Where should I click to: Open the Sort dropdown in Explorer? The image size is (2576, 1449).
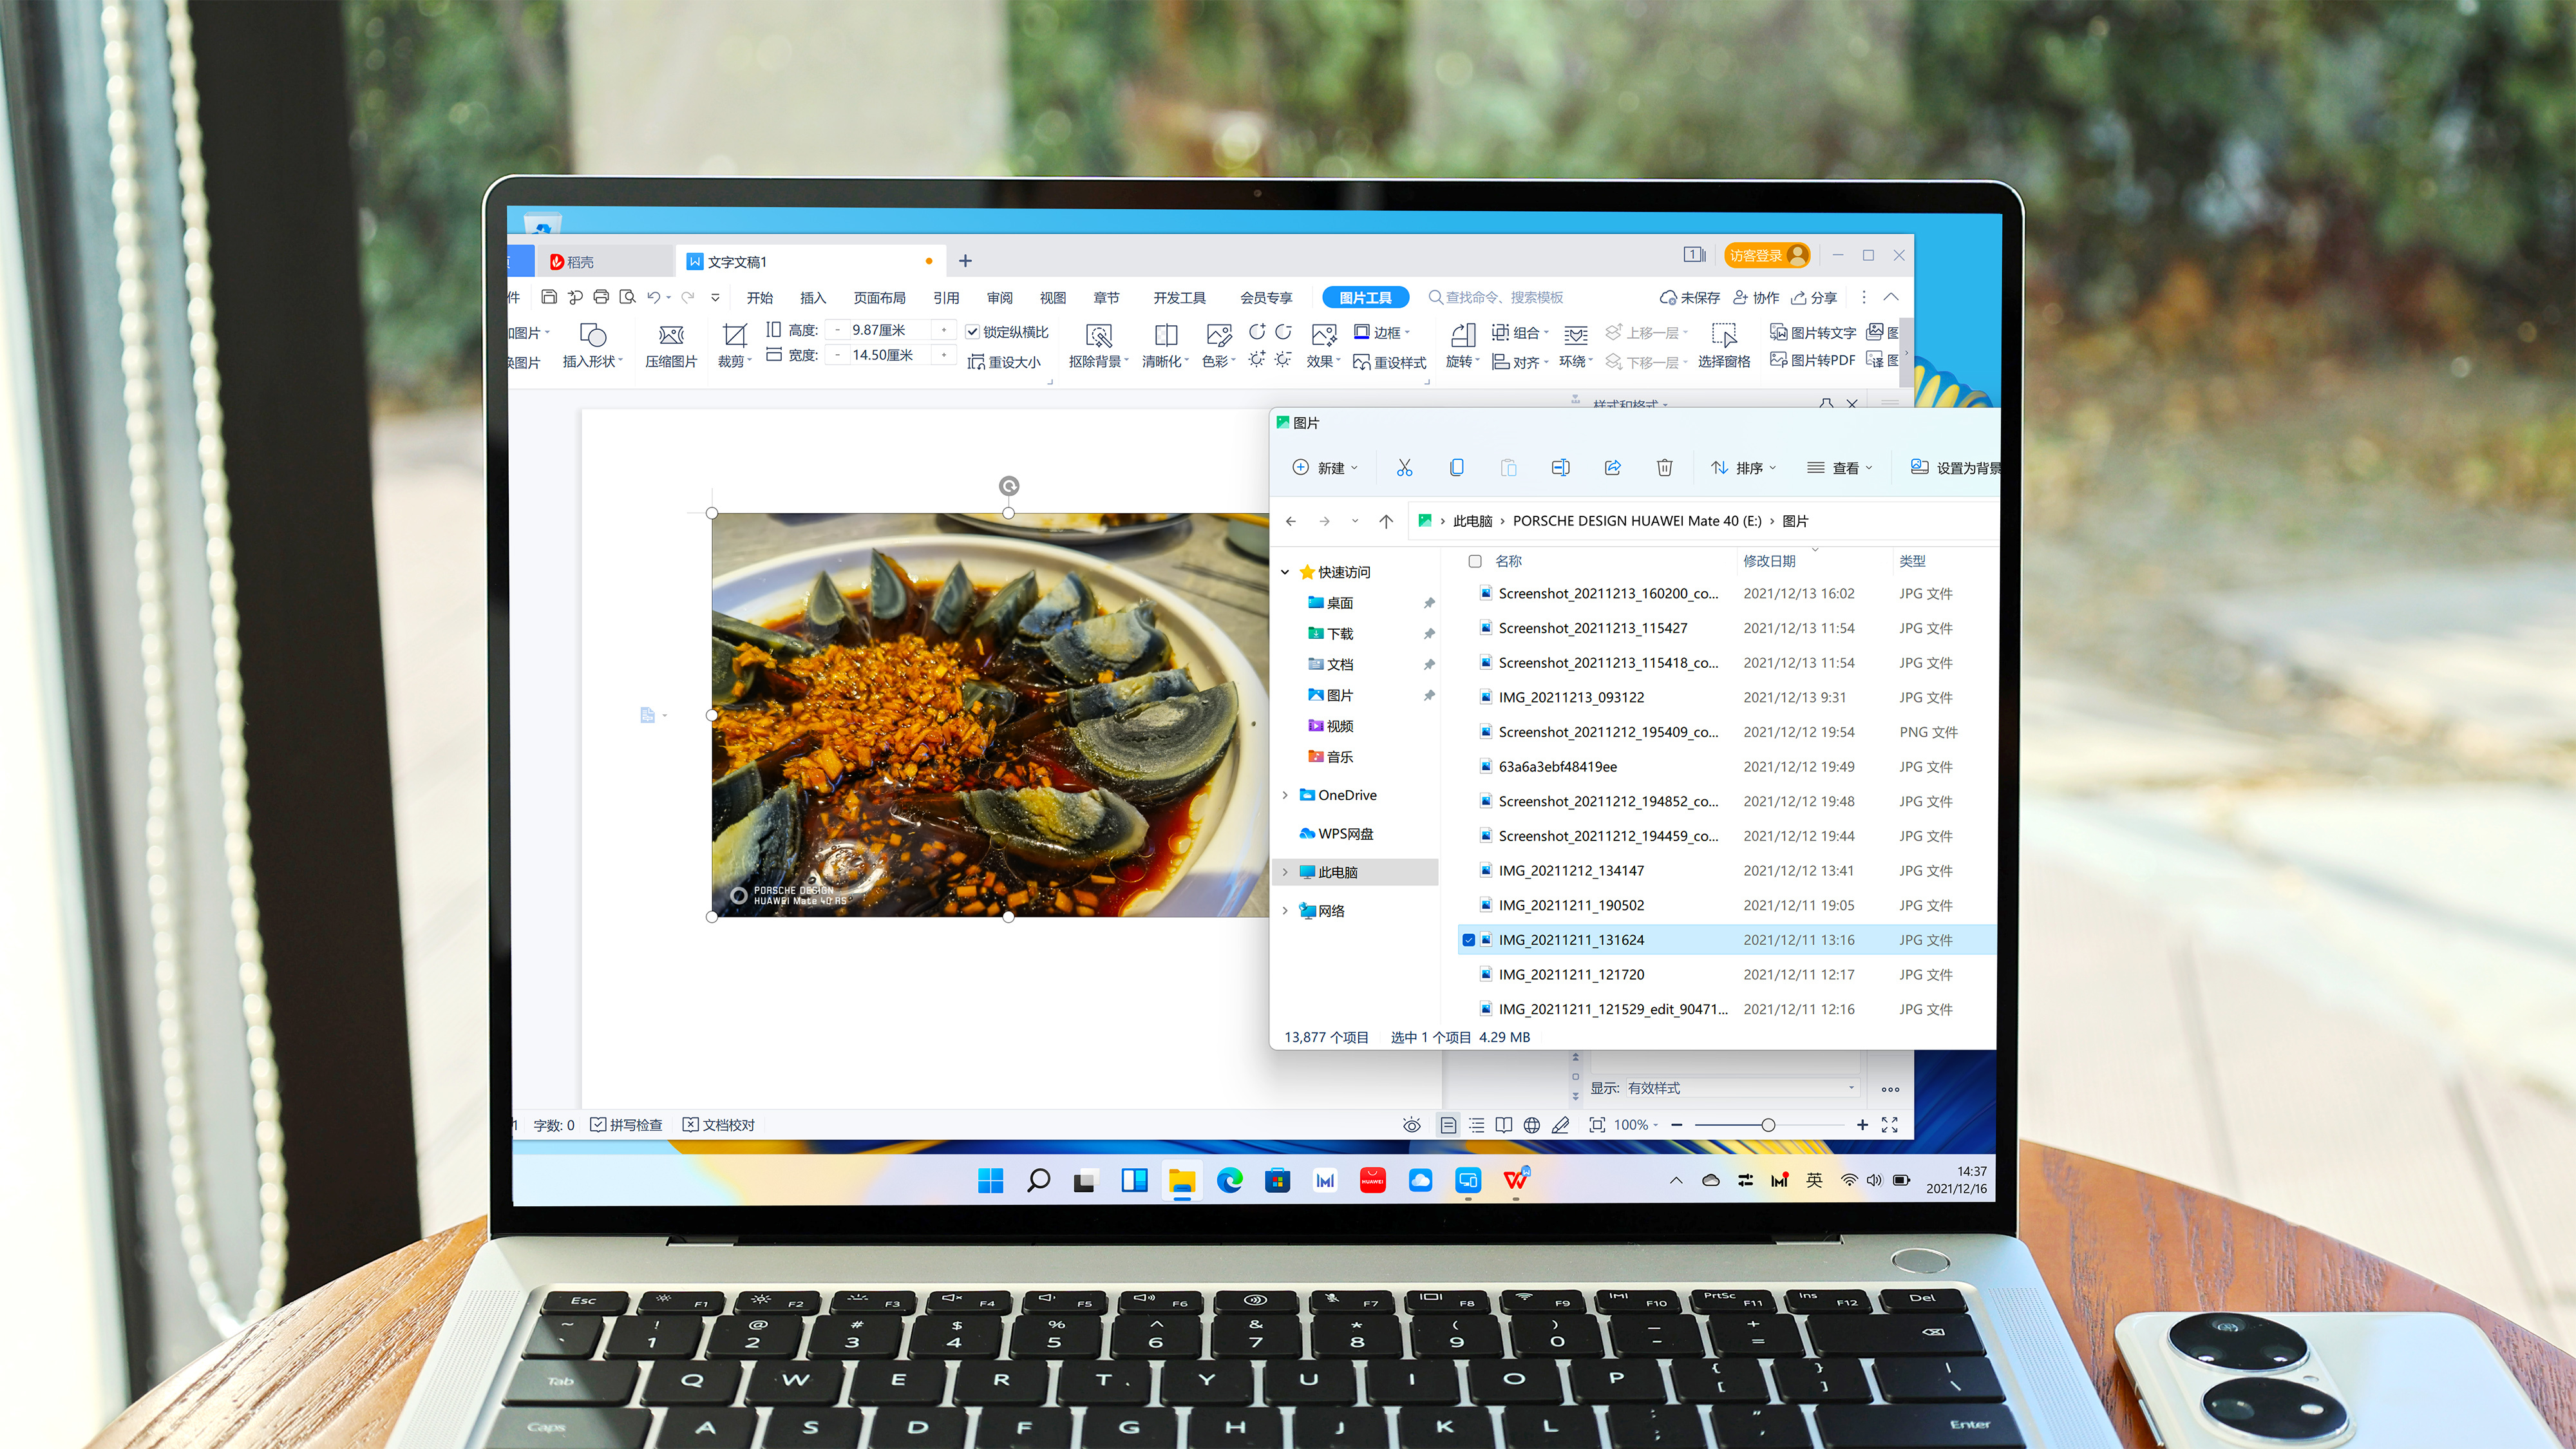pyautogui.click(x=1744, y=468)
